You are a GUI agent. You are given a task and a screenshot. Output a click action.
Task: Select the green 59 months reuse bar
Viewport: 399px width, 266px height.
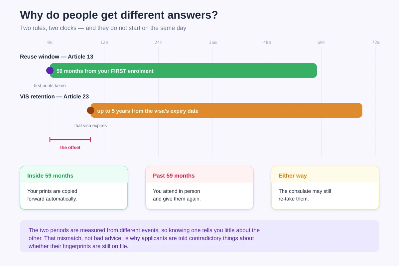(183, 70)
